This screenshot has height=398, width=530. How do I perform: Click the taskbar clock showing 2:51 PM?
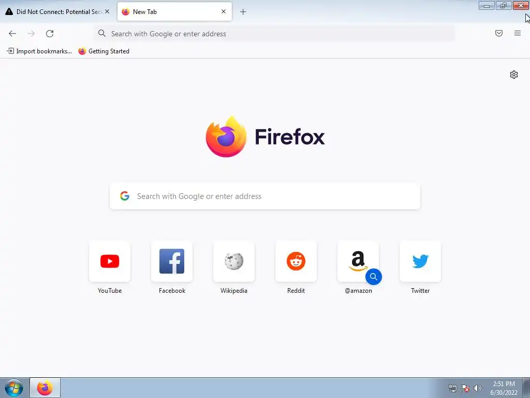click(x=504, y=388)
